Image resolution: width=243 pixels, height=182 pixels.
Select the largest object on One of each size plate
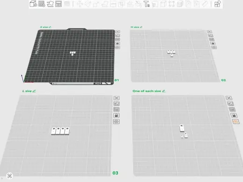click(182, 128)
